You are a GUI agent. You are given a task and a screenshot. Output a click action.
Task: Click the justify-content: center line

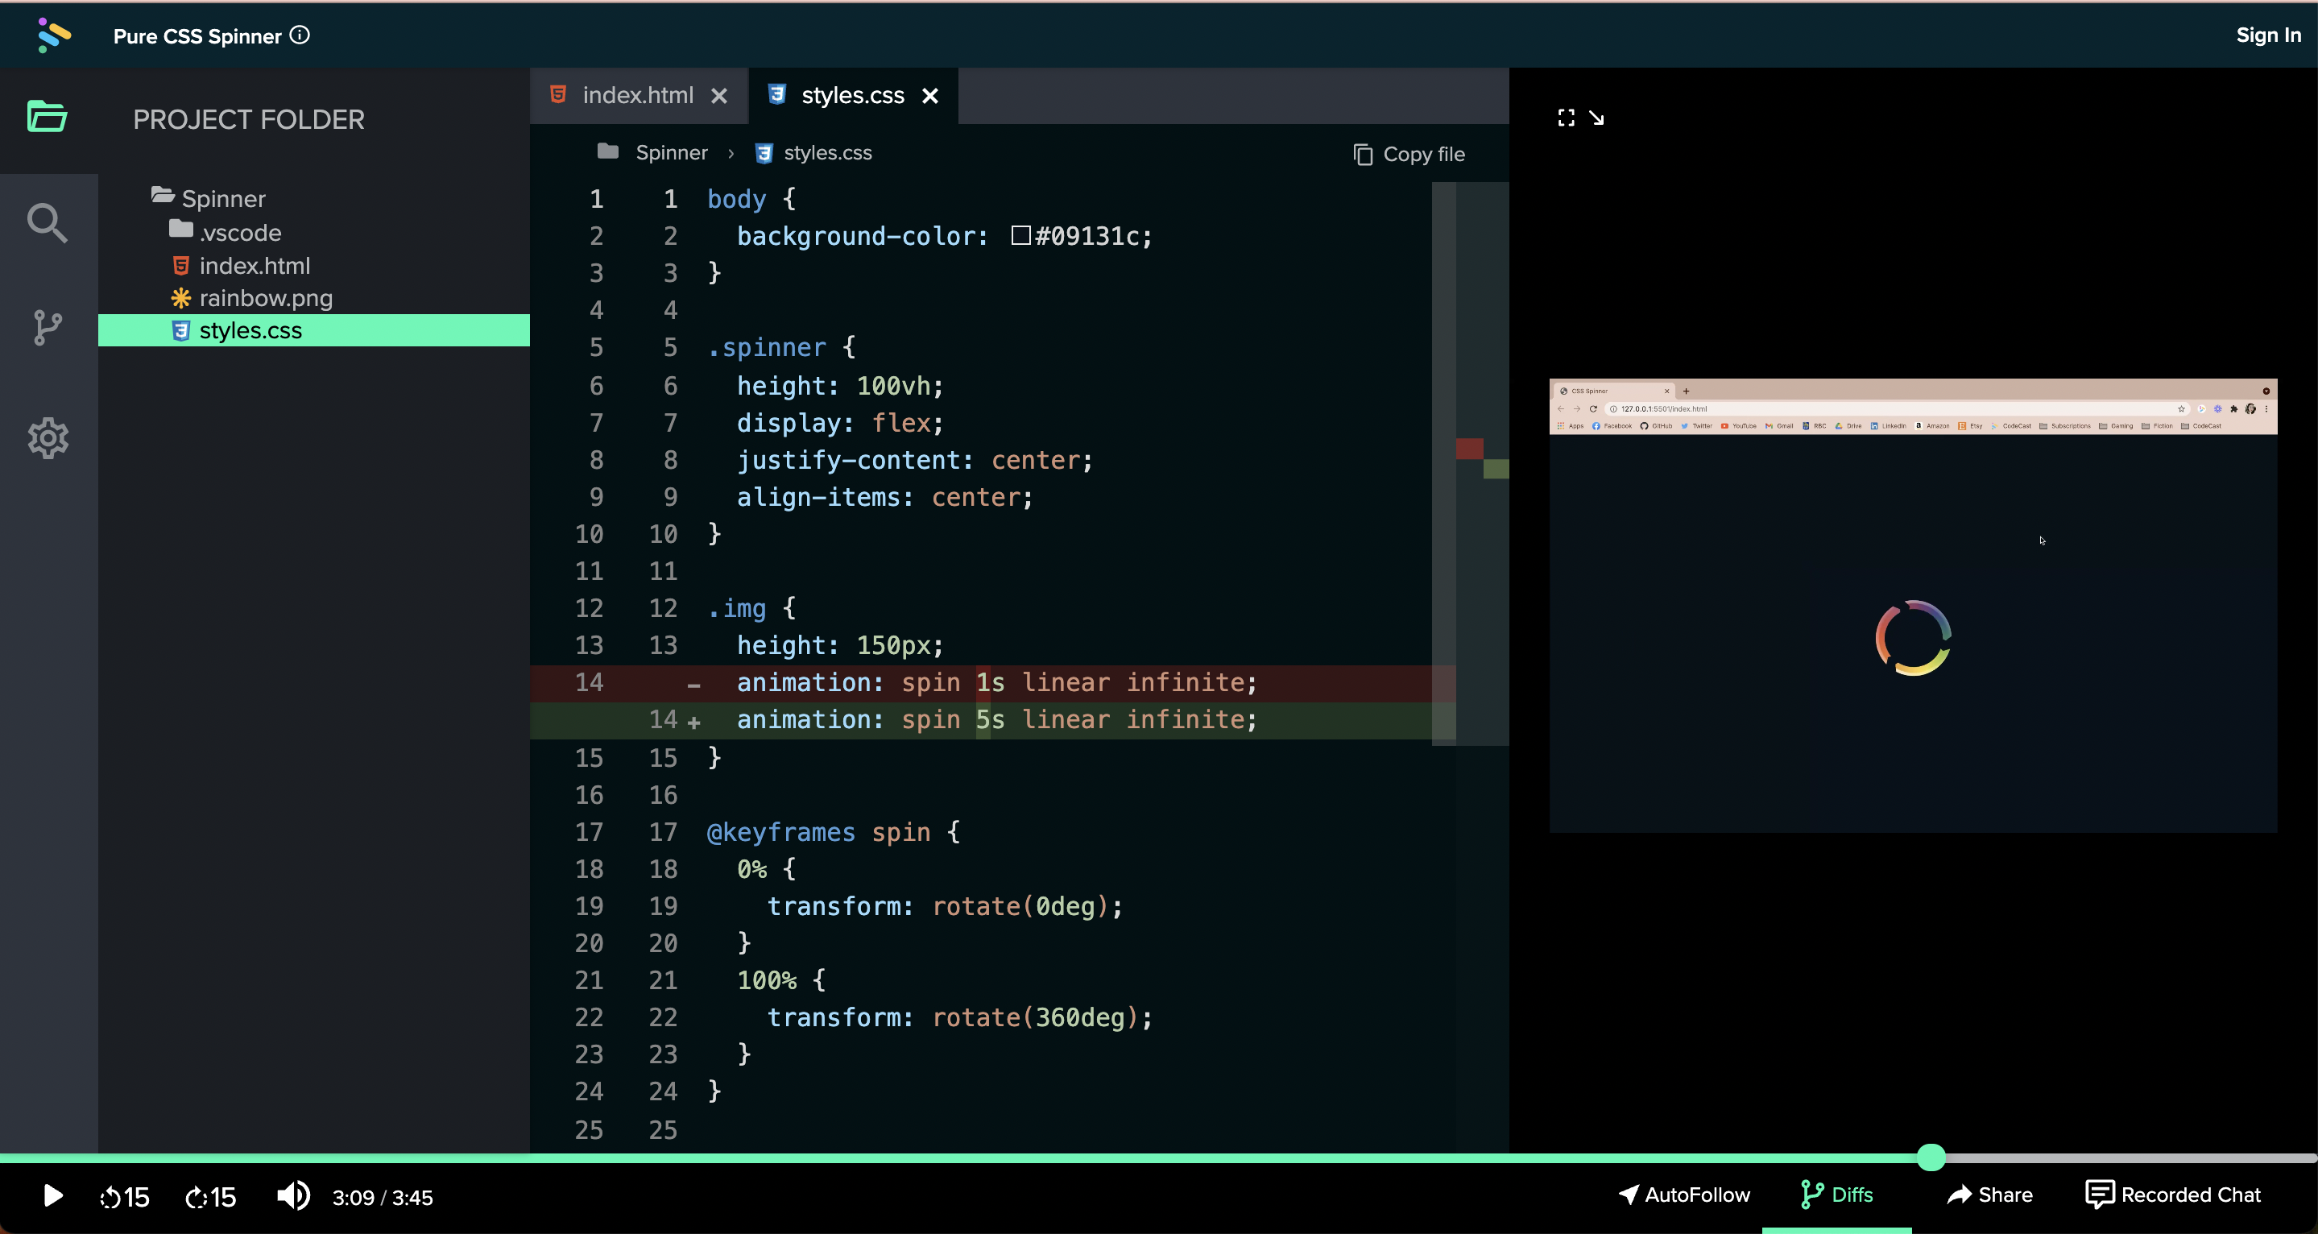[x=914, y=461]
